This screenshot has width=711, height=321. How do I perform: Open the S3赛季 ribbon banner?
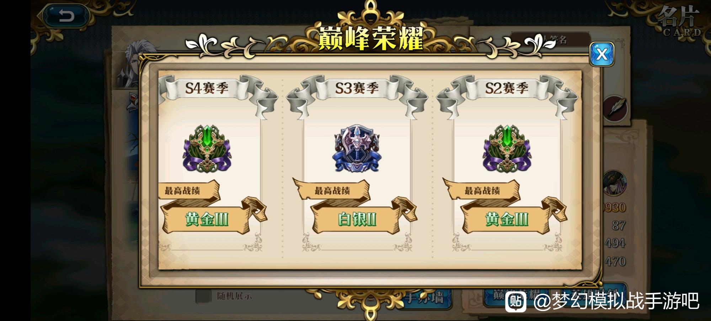[x=357, y=88]
